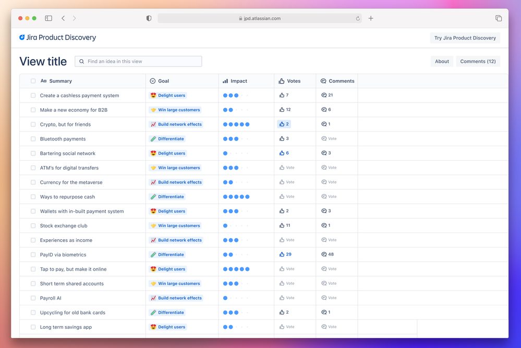Check the box for Make a new economy for B2B

coord(33,110)
